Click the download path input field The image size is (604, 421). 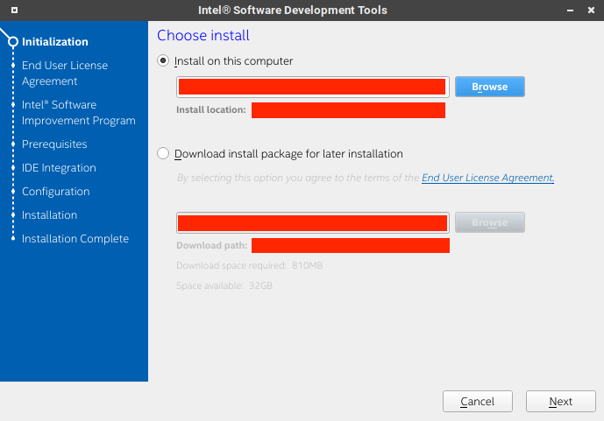click(x=312, y=222)
